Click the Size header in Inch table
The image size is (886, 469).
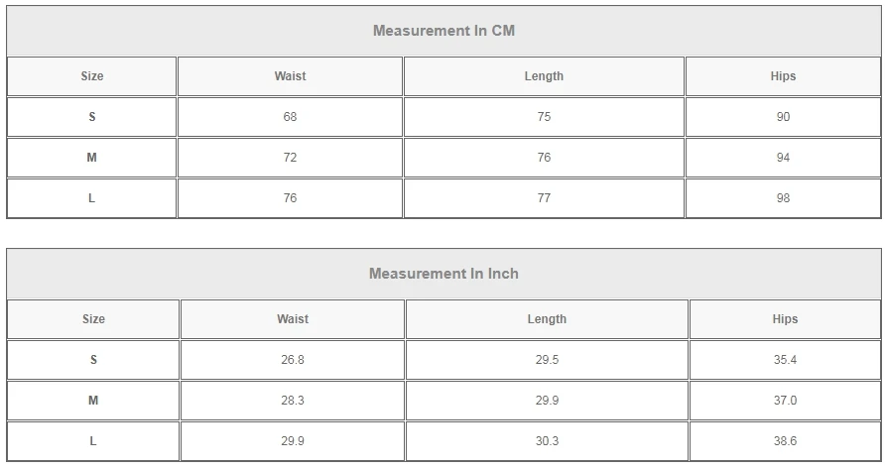coord(93,319)
